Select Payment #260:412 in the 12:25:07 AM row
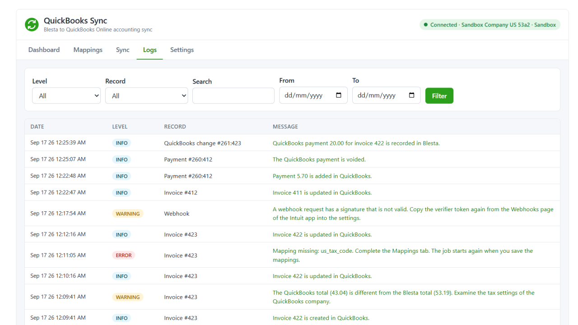This screenshot has height=325, width=578. [188, 159]
